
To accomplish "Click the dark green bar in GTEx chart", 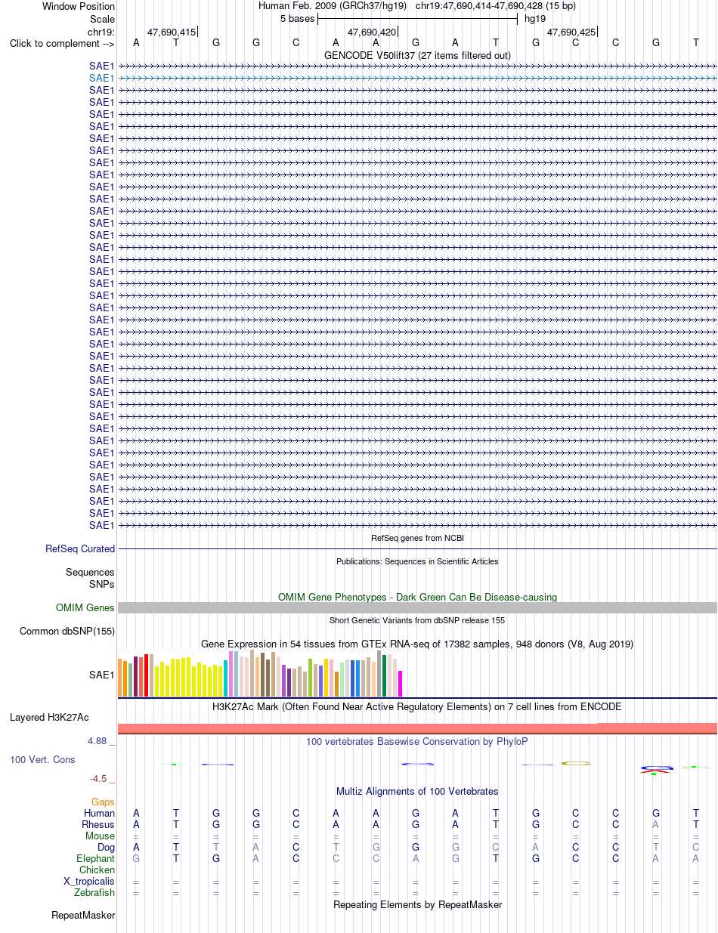I will coord(384,675).
